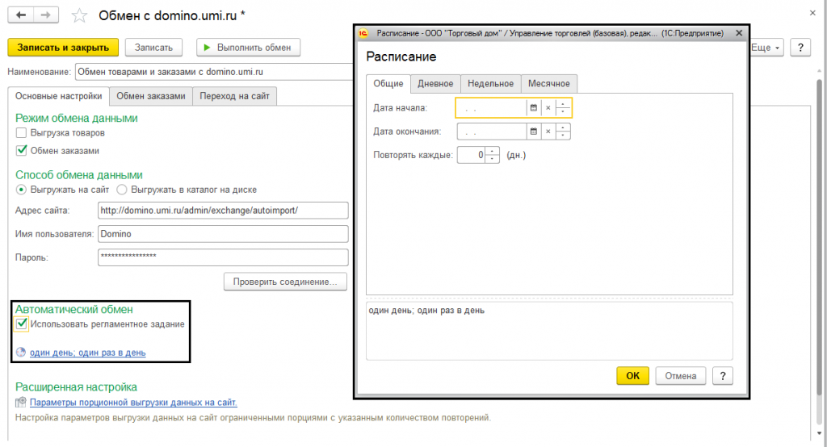The height and width of the screenshot is (447, 827).
Task: Increase Повторять каждые days stepper
Action: coord(492,151)
